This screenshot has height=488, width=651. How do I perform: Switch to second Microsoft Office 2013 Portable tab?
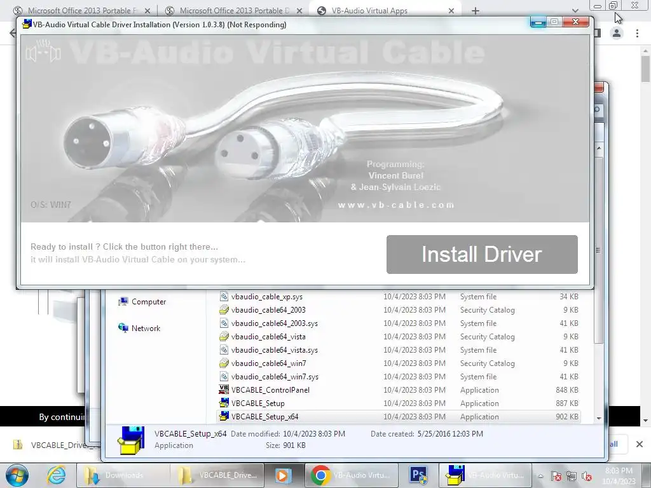(x=233, y=11)
